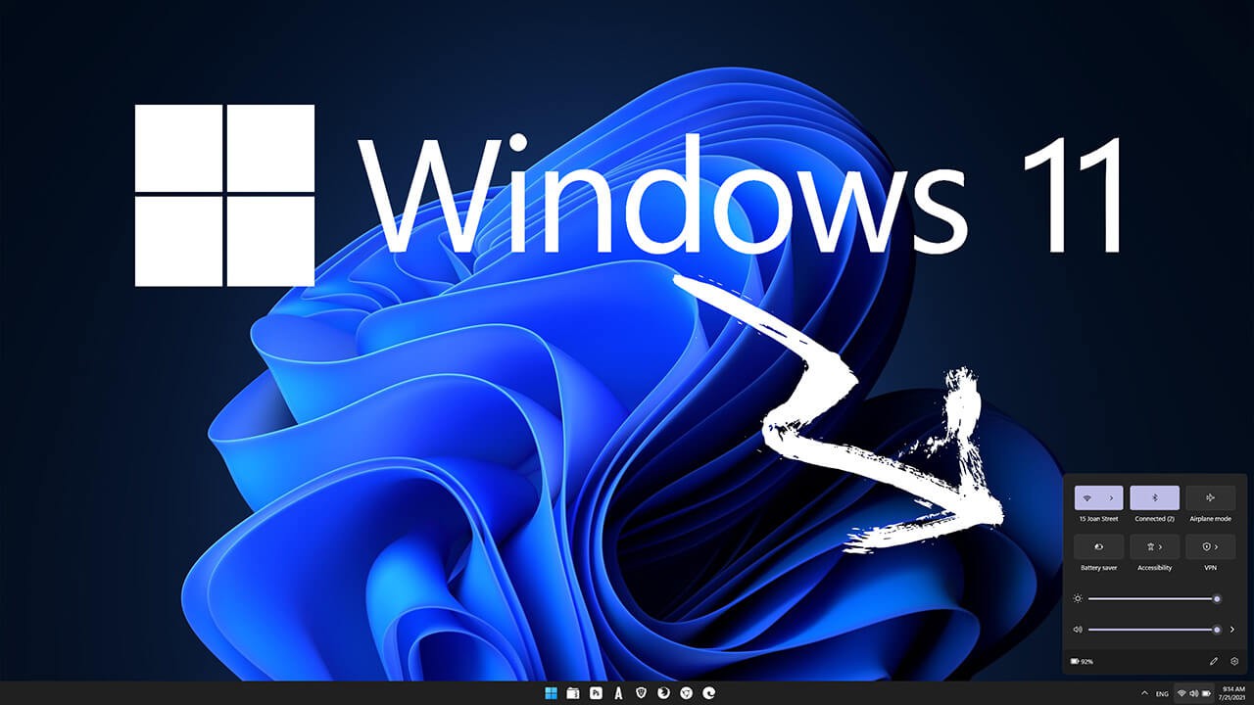This screenshot has height=705, width=1254.
Task: Launch Chrome from the taskbar
Action: pyautogui.click(x=687, y=693)
